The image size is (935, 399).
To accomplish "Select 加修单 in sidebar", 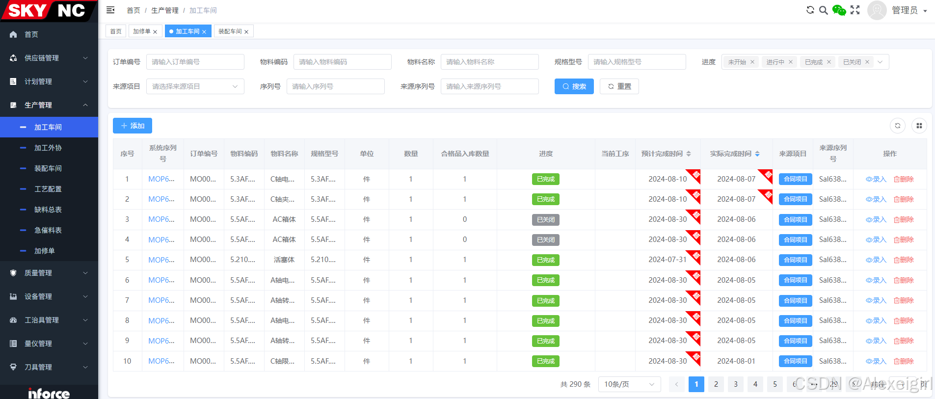I will pos(49,251).
